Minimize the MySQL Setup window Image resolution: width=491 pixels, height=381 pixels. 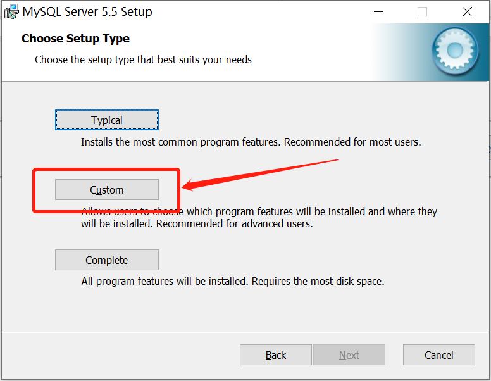coord(378,11)
